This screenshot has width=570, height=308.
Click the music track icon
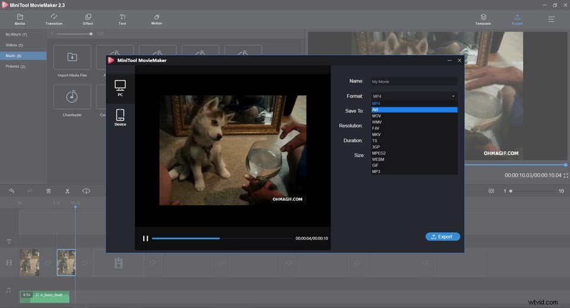tap(9, 290)
